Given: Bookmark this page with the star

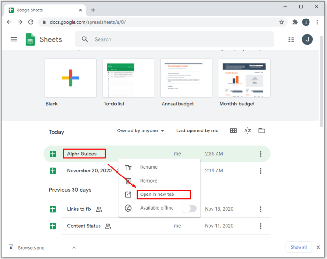Looking at the screenshot, I should (x=282, y=22).
